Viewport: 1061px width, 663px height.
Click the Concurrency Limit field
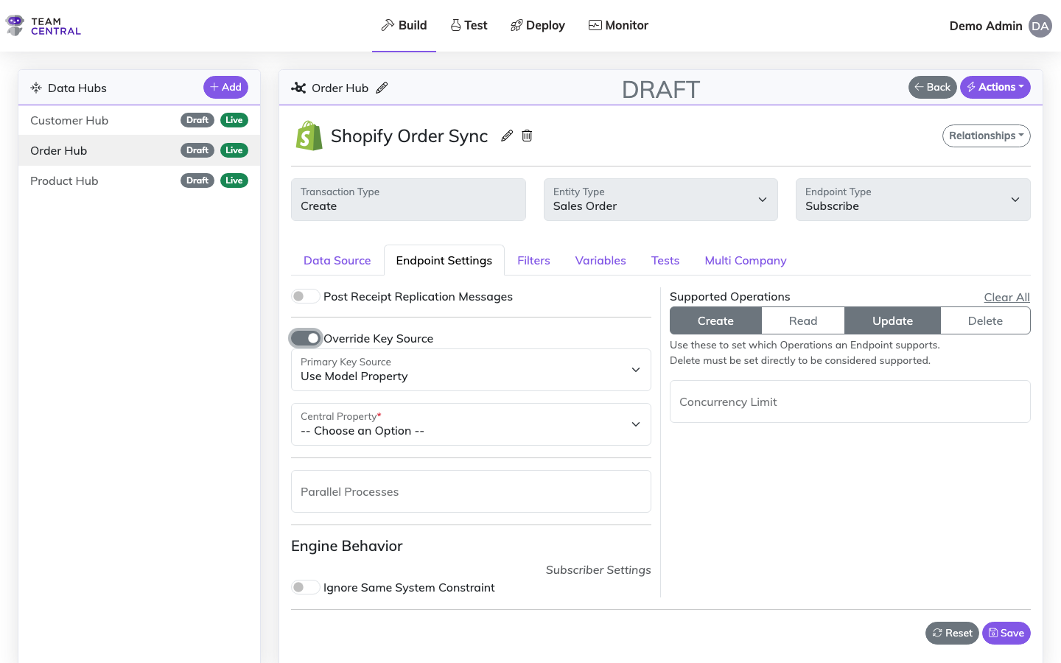click(850, 401)
